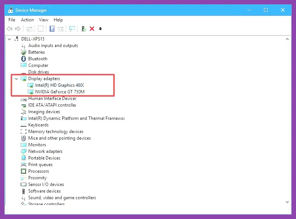This screenshot has height=219, width=296.
Task: Select Sound, video and game controllers
Action: [62, 198]
